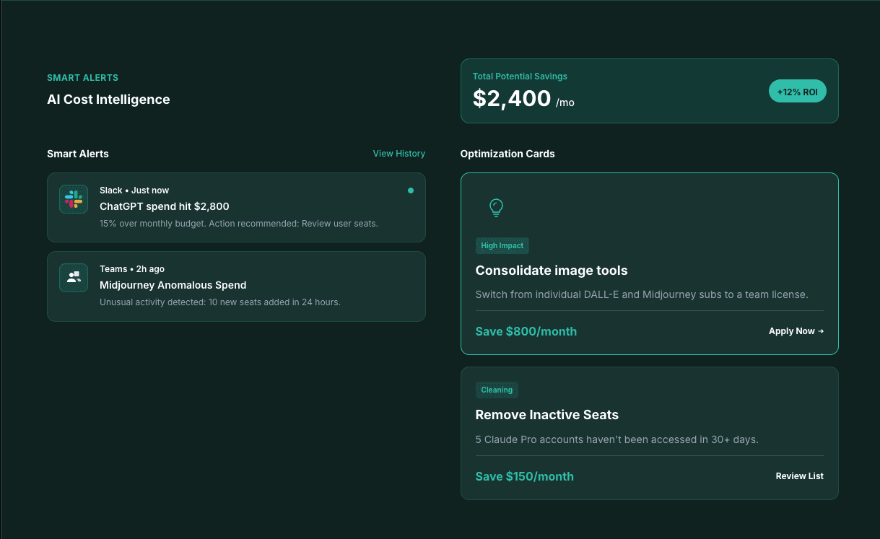
Task: Click the High Impact badge
Action: click(x=502, y=245)
